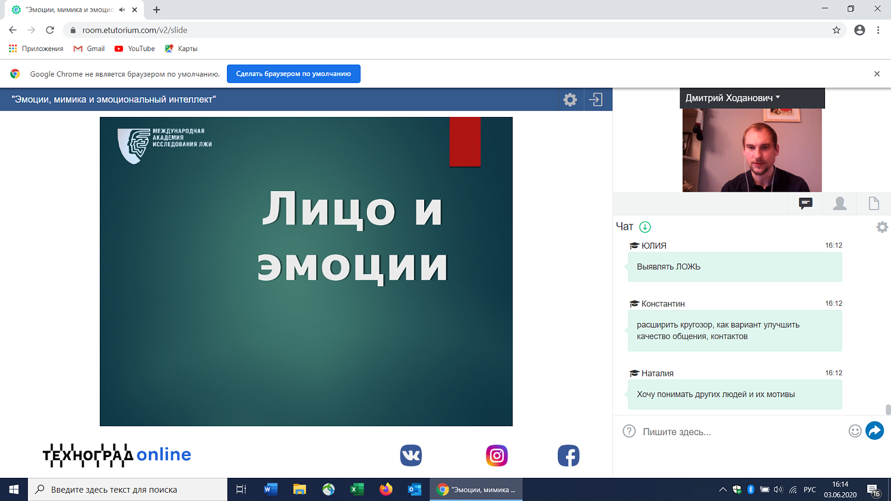891x501 pixels.
Task: Dismiss the default browser notification bar
Action: point(877,74)
